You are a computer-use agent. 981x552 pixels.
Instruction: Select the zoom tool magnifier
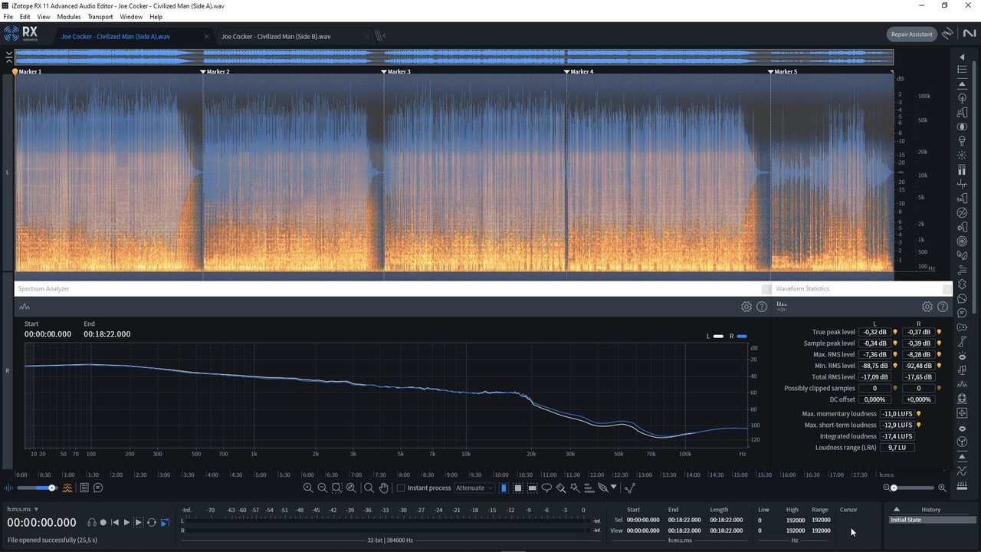(x=369, y=488)
